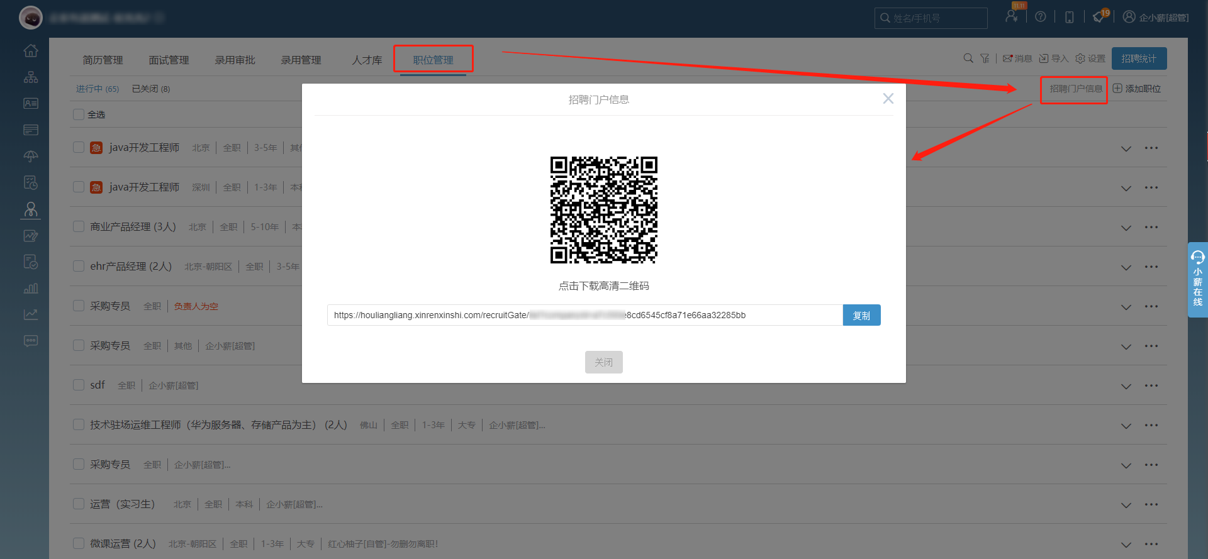This screenshot has width=1208, height=559.
Task: Show 已关闭 (8) positions
Action: tap(151, 89)
